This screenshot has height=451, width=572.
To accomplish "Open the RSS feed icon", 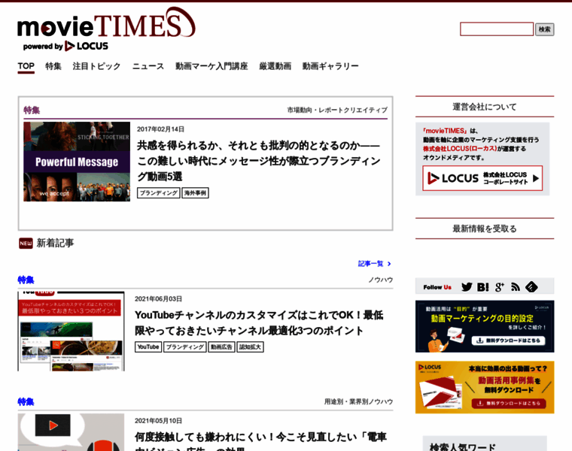I will point(516,287).
